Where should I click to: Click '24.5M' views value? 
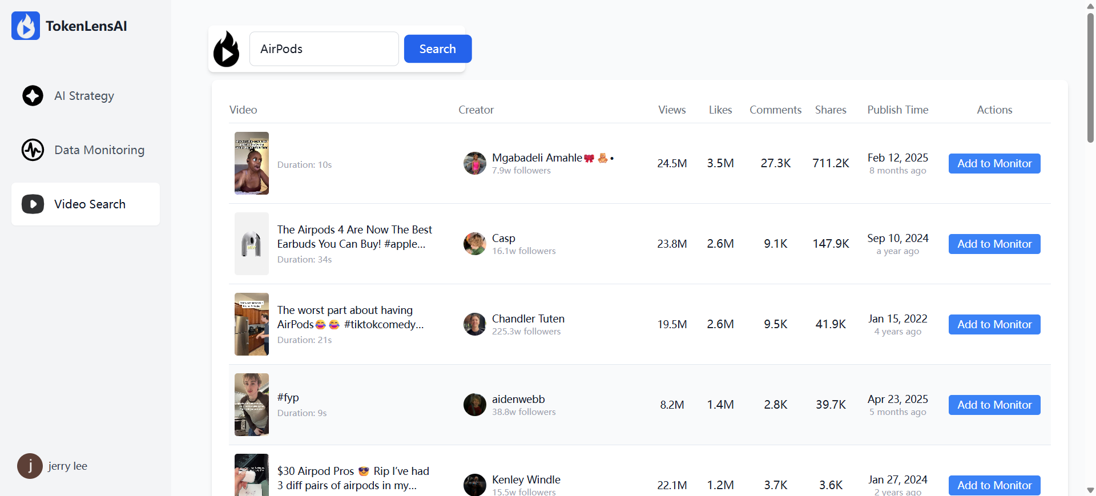tap(672, 163)
